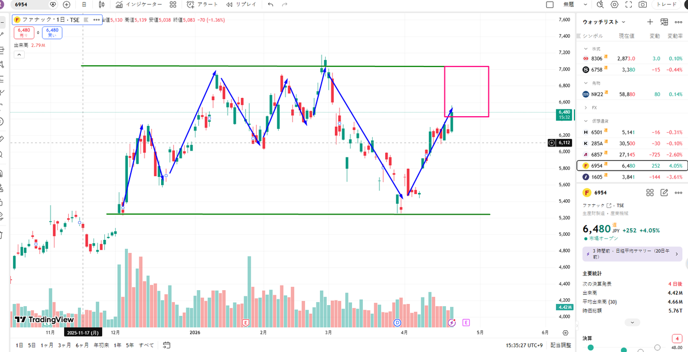Screen dimensions: 688x352
Task: Collapse the 先物 watchlist section
Action: coord(585,83)
